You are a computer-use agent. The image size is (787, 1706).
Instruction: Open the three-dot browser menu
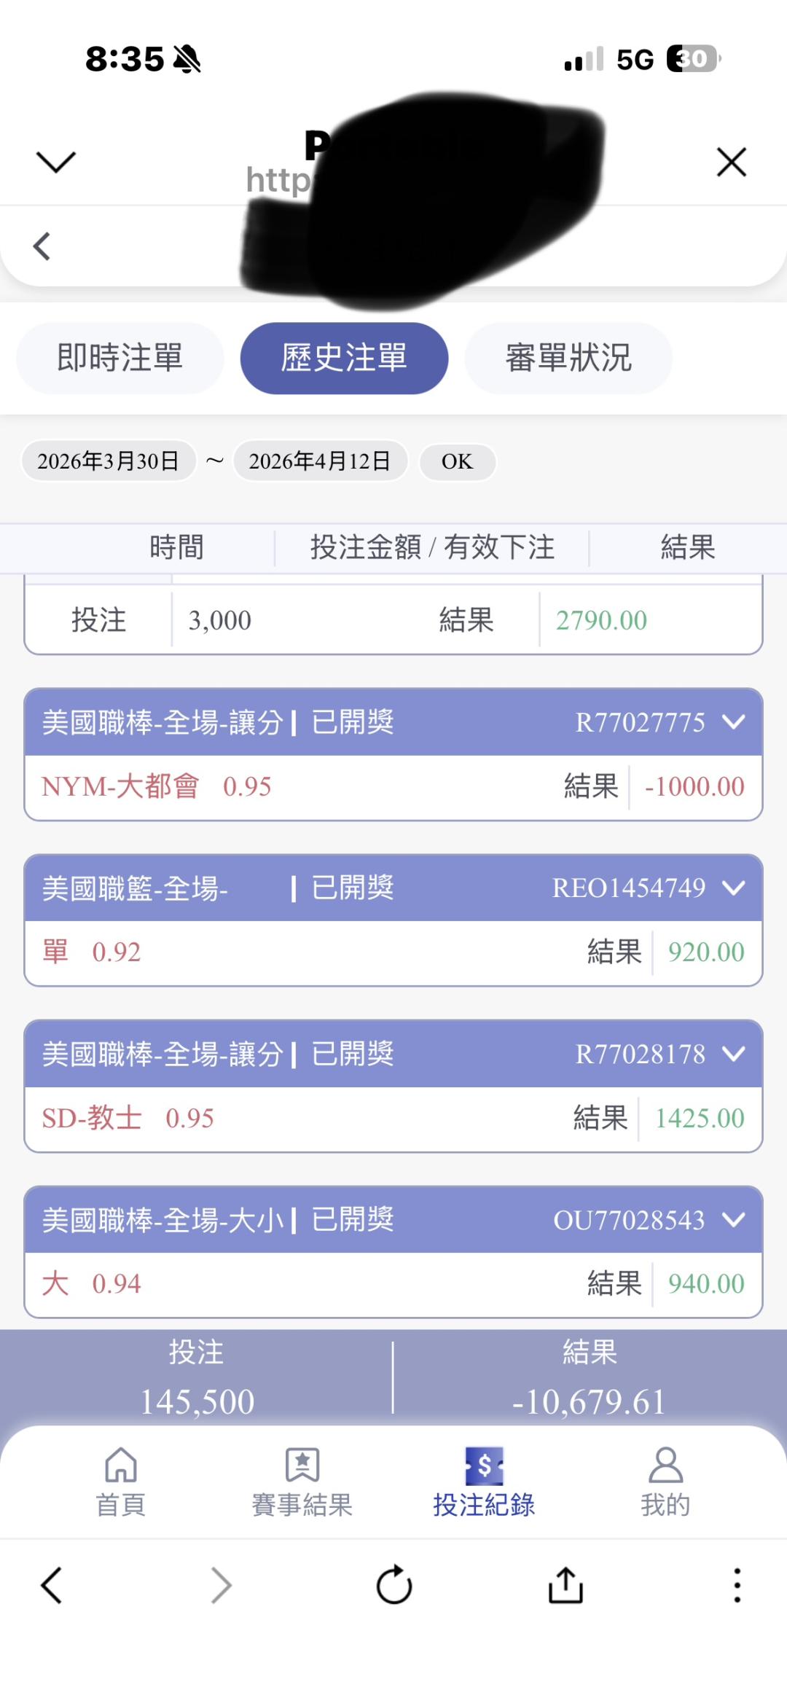tap(737, 1585)
